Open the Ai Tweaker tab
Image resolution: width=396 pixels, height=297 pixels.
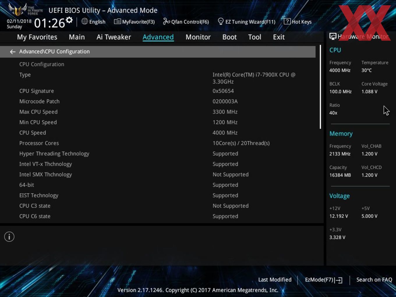[x=114, y=37]
